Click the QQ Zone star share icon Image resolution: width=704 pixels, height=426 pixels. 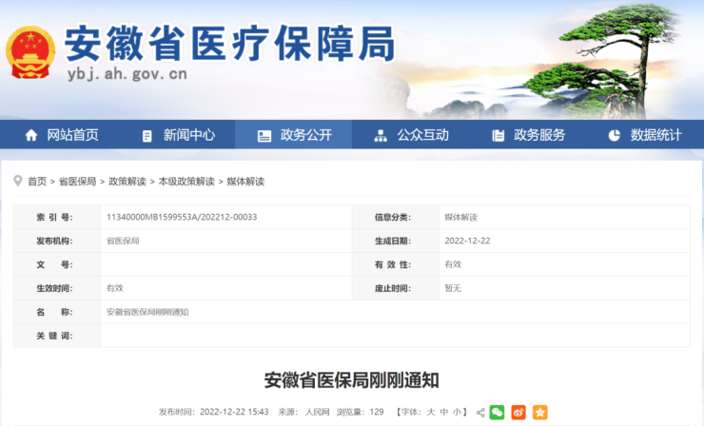[540, 413]
